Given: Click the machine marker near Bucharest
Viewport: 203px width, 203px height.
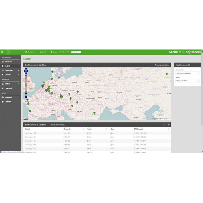Looking at the screenshot, I should (x=94, y=113).
